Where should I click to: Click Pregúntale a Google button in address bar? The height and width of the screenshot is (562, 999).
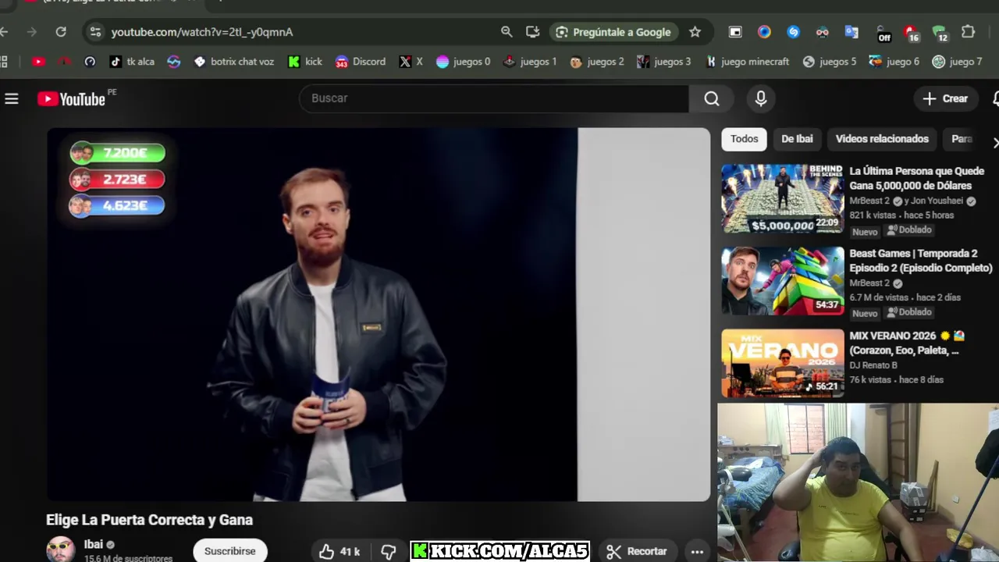pyautogui.click(x=613, y=32)
